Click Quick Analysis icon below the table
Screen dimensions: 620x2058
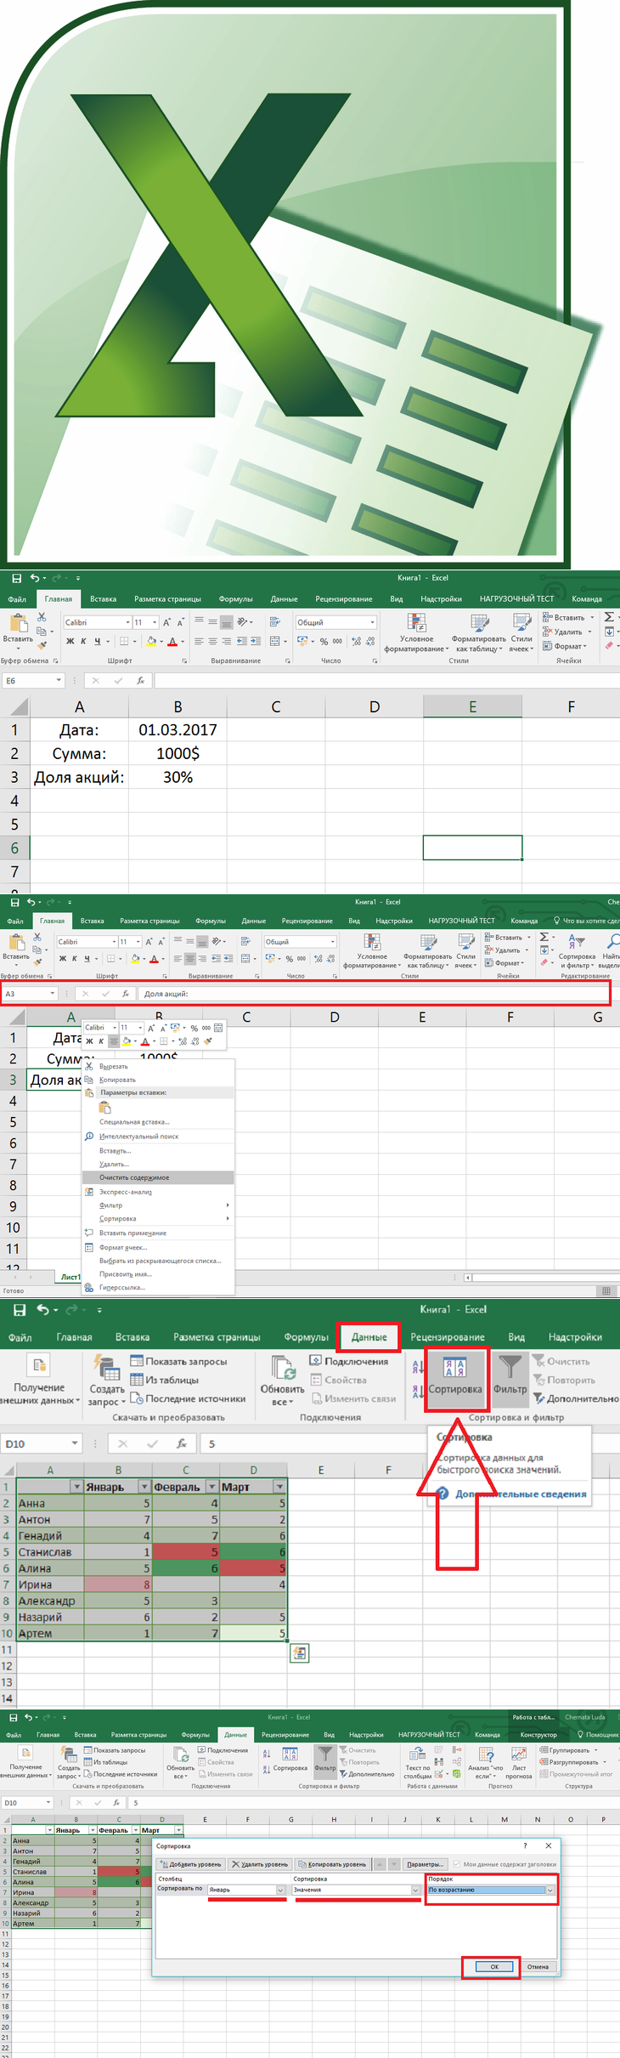[299, 1653]
